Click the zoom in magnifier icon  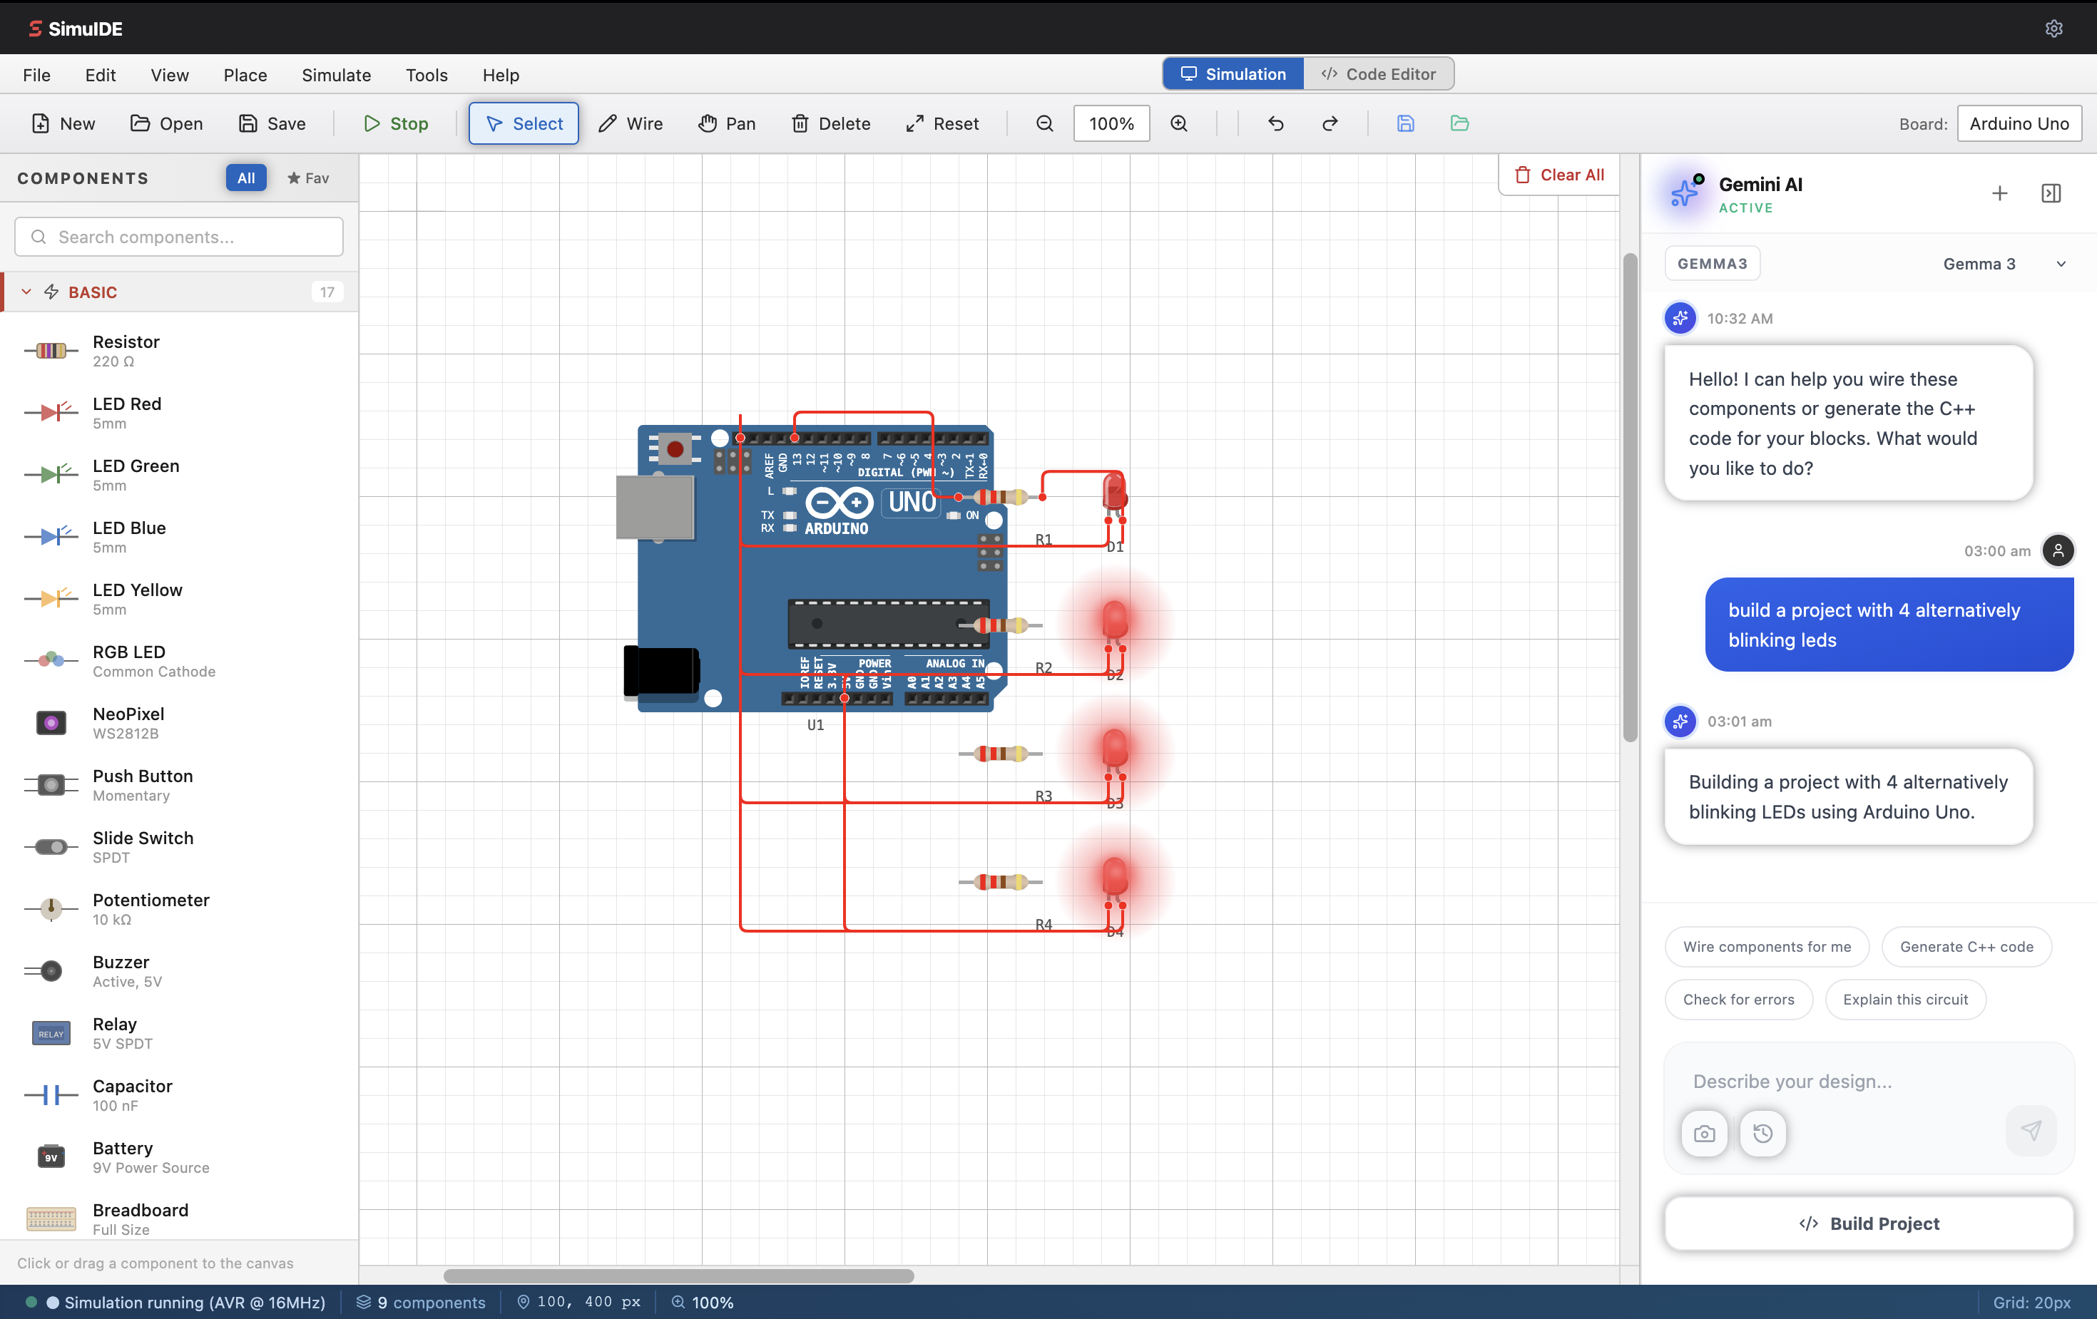[x=1178, y=123]
